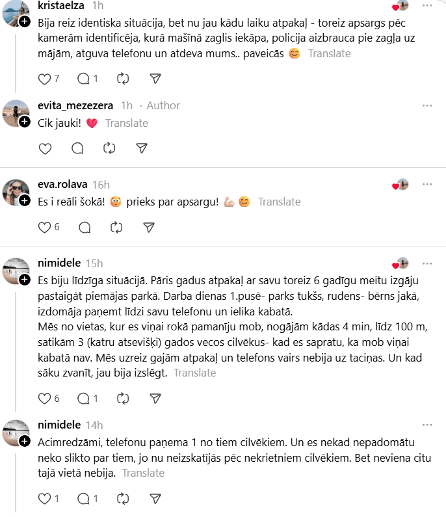
Task: Like nimidele's 15h comment
Action: 45,398
